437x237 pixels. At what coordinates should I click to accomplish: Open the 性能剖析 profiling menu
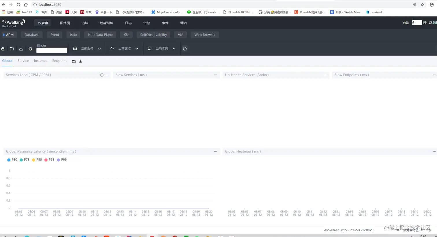pos(106,23)
